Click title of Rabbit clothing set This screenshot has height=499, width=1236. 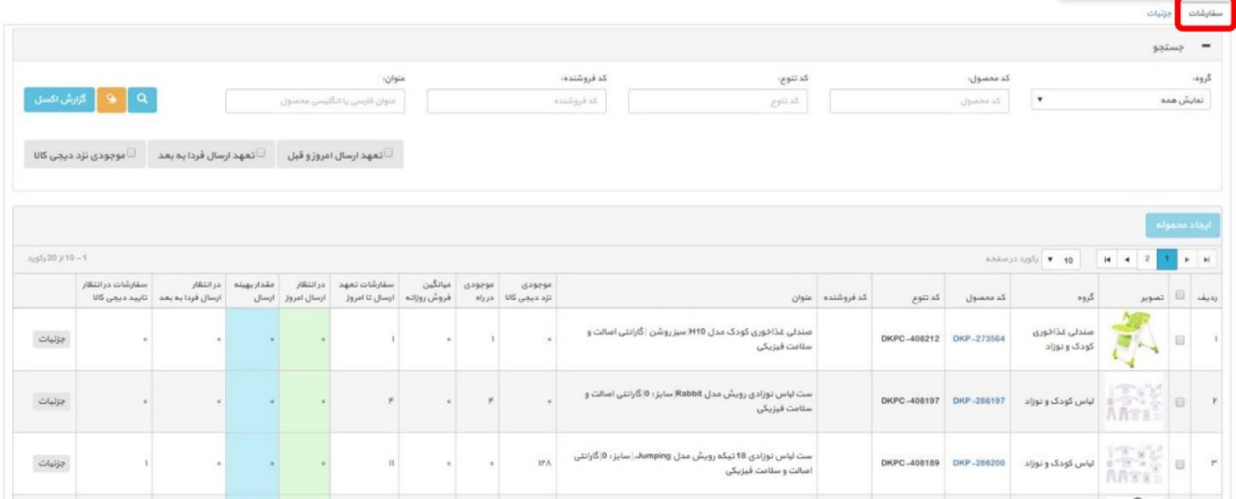698,401
